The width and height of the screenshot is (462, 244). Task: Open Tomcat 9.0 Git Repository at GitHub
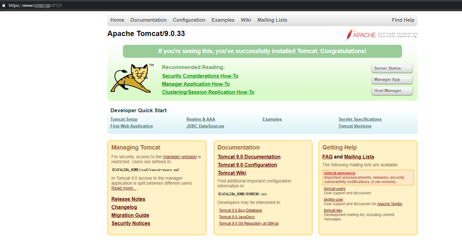point(249,223)
